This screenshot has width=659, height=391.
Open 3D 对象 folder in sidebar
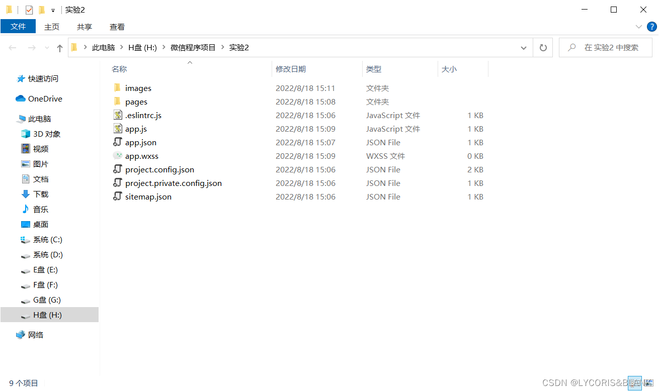tap(41, 134)
